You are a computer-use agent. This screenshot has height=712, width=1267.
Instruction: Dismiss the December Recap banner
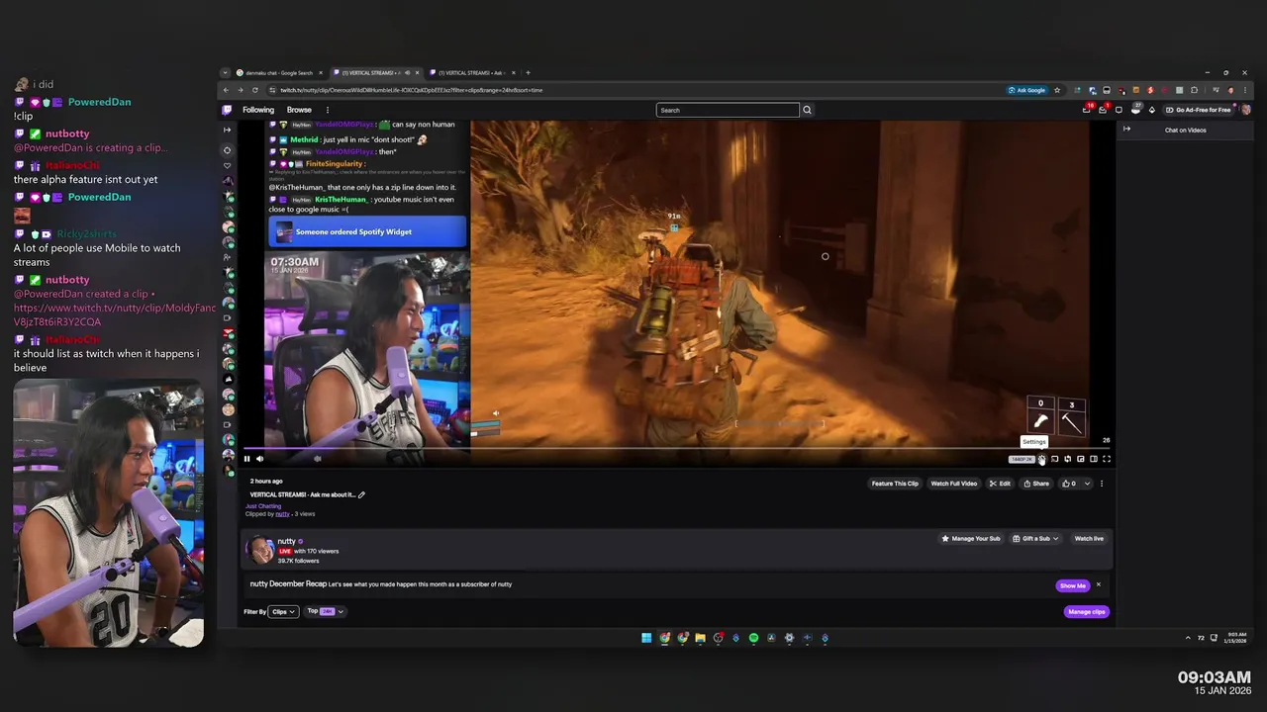1099,584
